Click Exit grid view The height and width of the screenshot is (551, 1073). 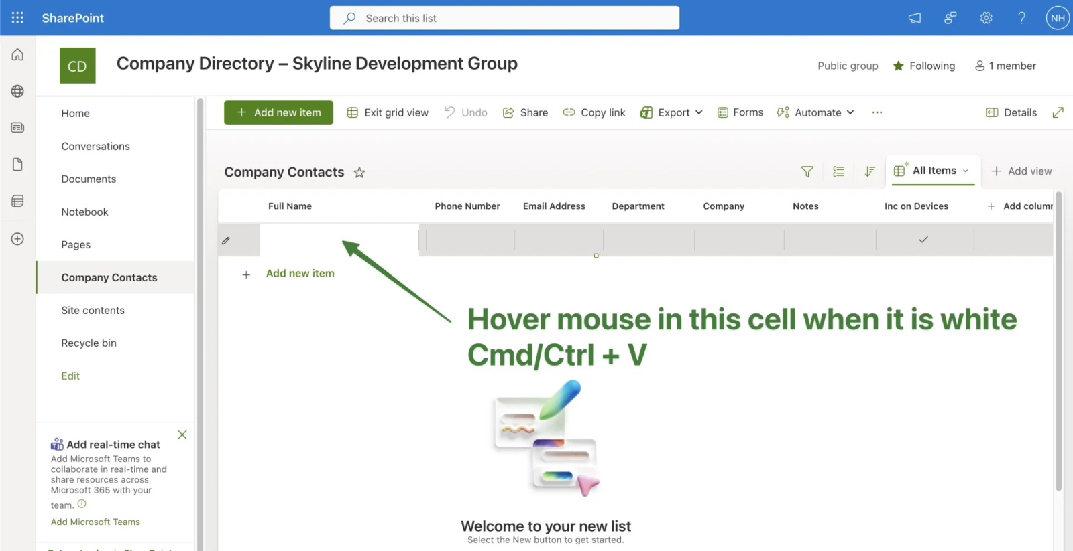(x=388, y=112)
